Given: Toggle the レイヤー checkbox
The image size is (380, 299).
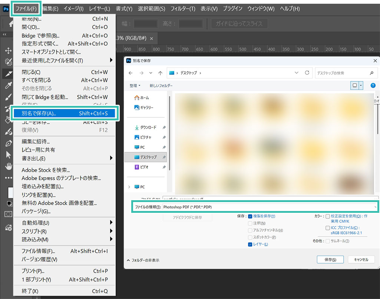Looking at the screenshot, I should coord(250,244).
